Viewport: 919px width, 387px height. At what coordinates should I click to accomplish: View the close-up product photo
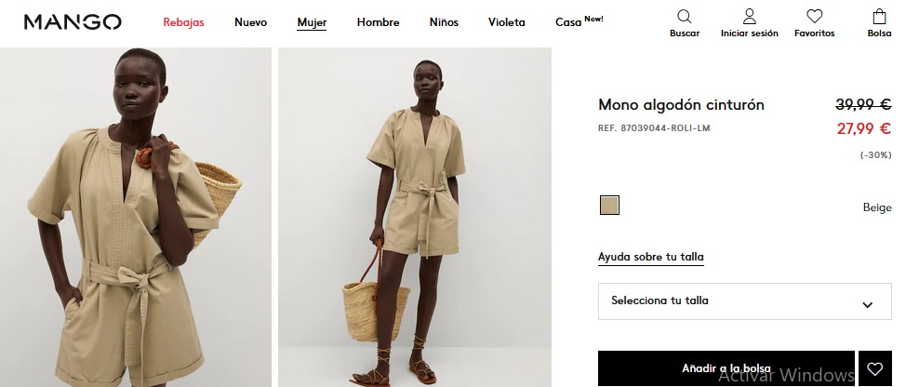click(136, 217)
